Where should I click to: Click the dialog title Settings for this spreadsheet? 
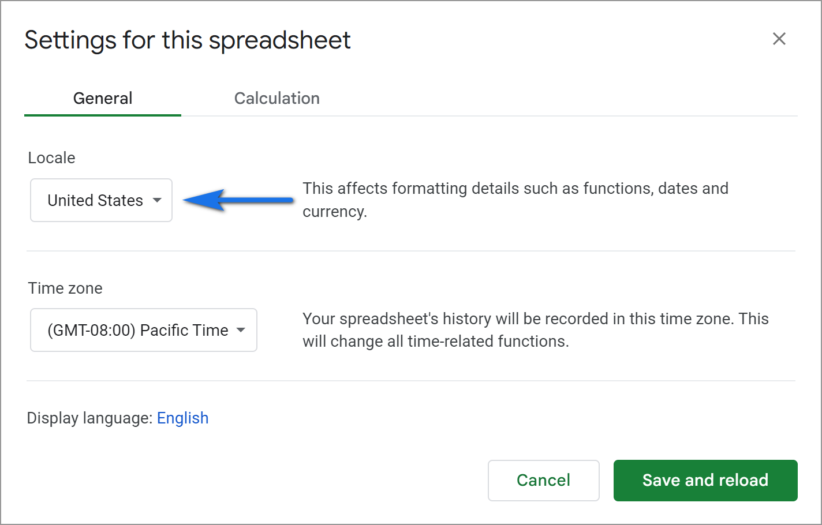pos(187,39)
